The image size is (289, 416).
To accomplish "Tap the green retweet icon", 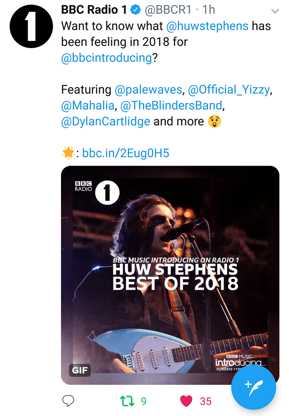I will pos(128,401).
